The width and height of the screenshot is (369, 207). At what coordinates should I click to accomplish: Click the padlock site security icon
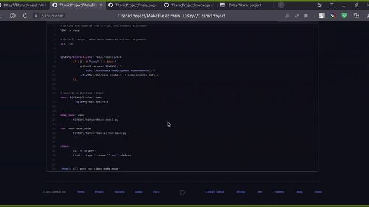(36, 16)
